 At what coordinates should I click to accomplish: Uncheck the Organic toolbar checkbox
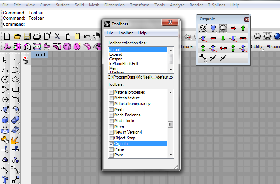click(x=112, y=144)
